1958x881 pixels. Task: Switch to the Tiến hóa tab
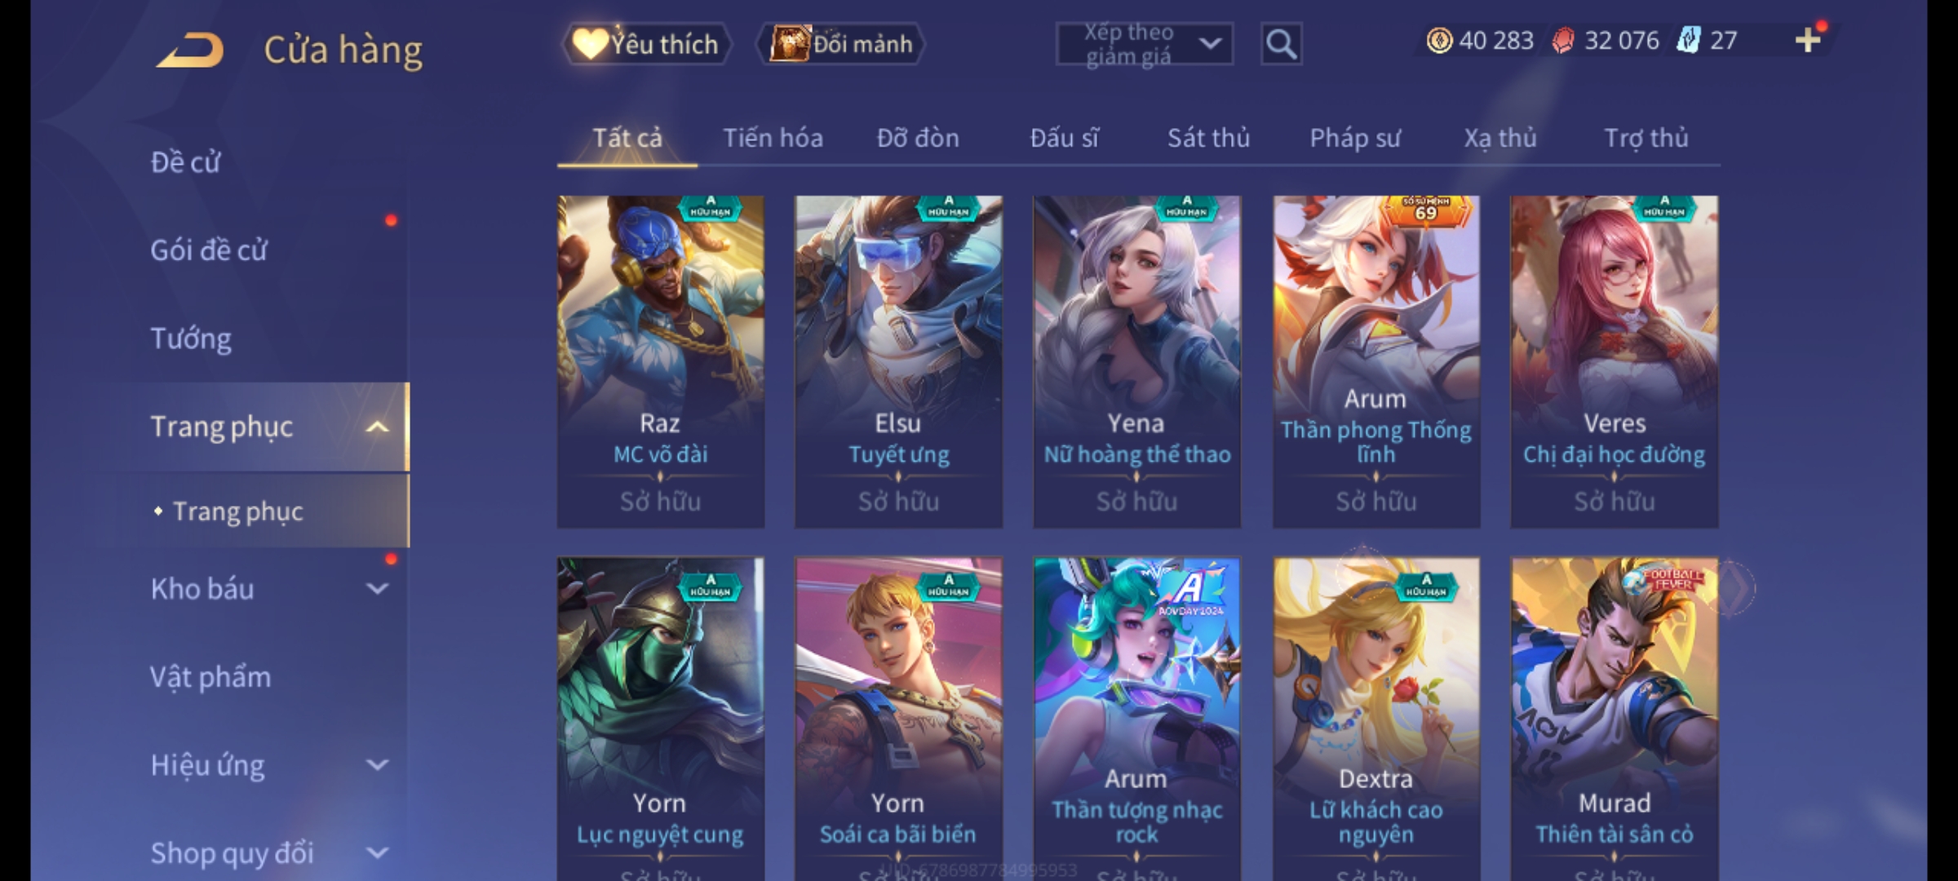[773, 138]
